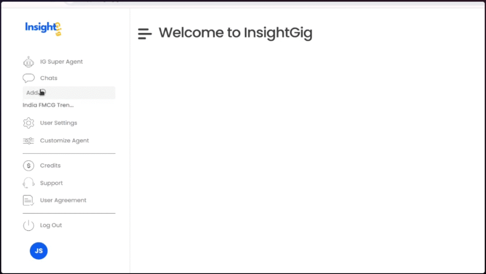
Task: Click the Support headset icon
Action: pyautogui.click(x=28, y=183)
